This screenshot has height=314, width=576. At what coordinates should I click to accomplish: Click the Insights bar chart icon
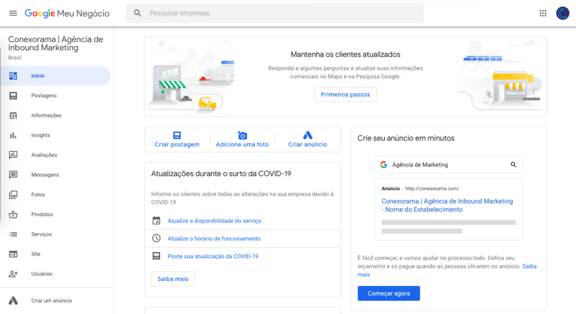click(x=13, y=135)
